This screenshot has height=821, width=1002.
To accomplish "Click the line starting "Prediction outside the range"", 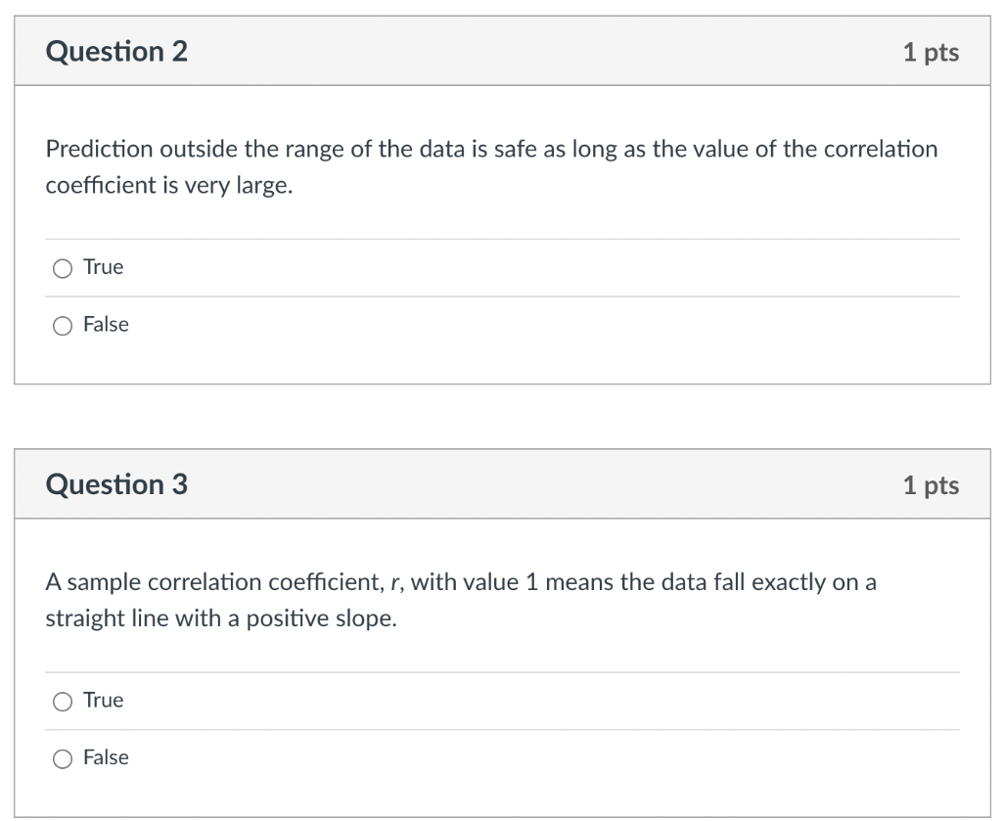I will [491, 150].
